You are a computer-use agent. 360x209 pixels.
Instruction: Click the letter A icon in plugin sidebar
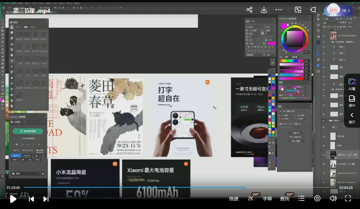pos(12,67)
